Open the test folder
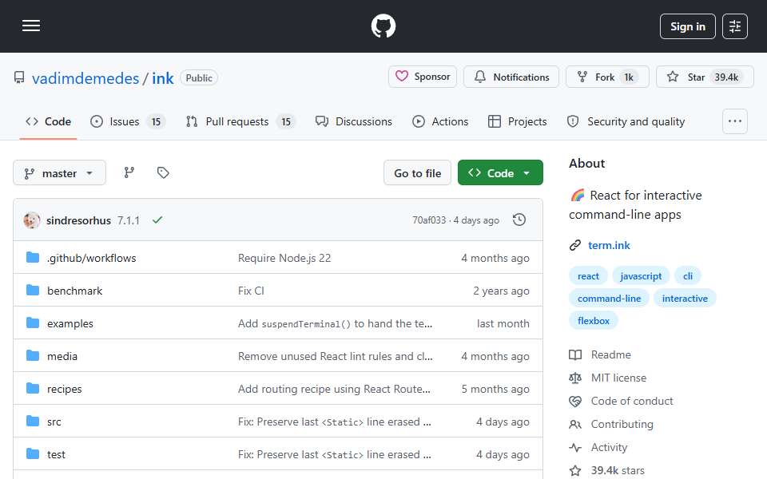This screenshot has width=767, height=479. (x=56, y=454)
